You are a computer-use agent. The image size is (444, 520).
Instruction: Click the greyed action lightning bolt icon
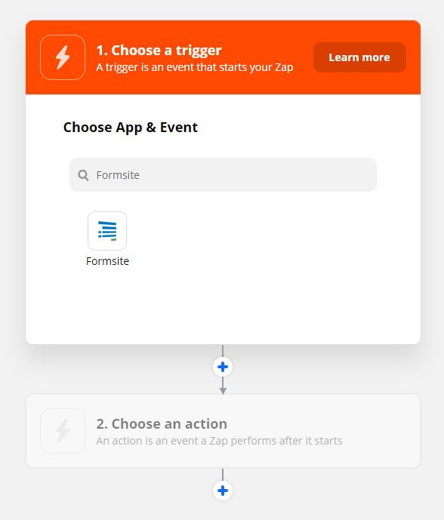click(63, 431)
